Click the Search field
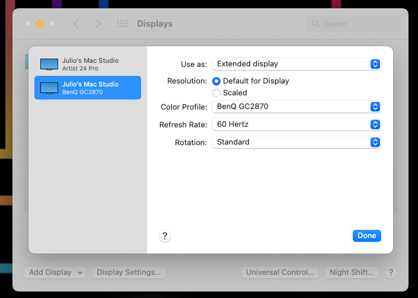The height and width of the screenshot is (298, 418). click(x=353, y=24)
